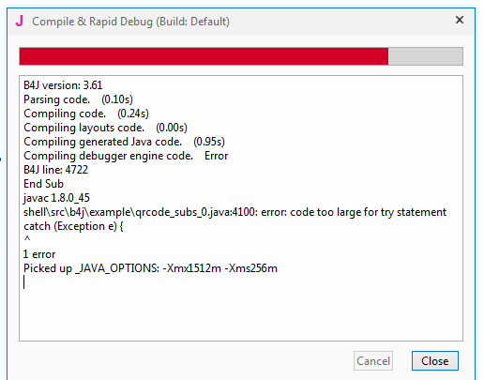484x380 pixels.
Task: Click the "End Sub" log line
Action: (43, 184)
